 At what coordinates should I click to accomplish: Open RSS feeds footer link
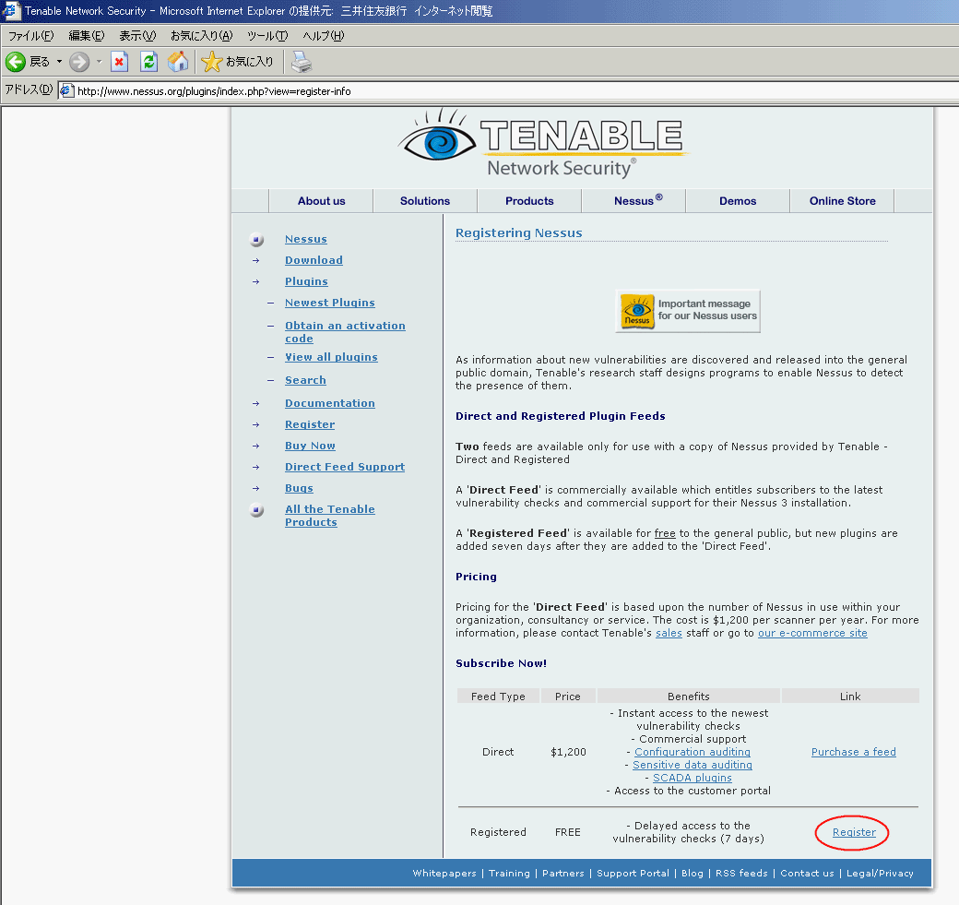(x=741, y=873)
